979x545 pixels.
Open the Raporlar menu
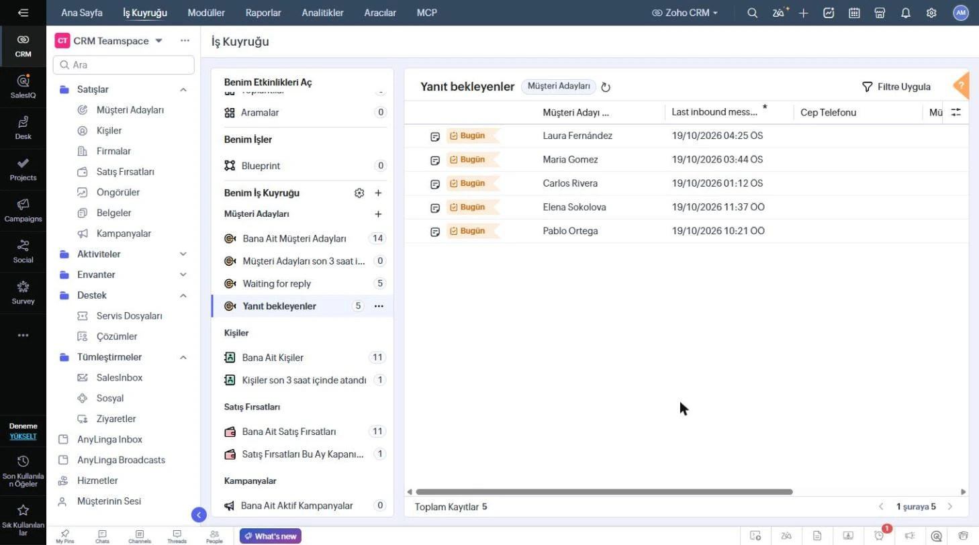point(263,13)
